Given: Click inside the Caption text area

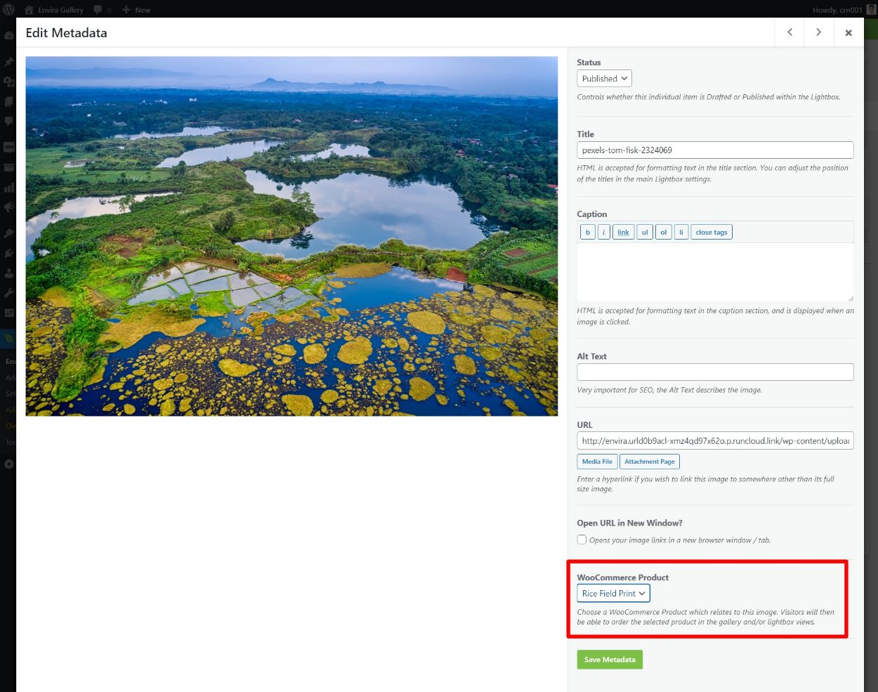Looking at the screenshot, I should [x=715, y=272].
